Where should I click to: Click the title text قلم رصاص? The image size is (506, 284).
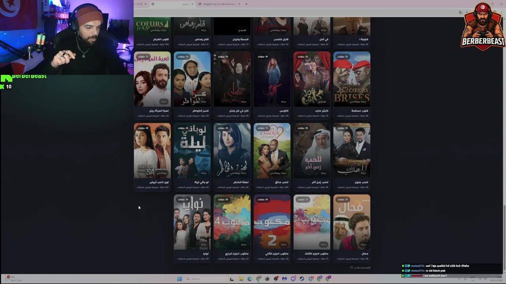pos(202,39)
